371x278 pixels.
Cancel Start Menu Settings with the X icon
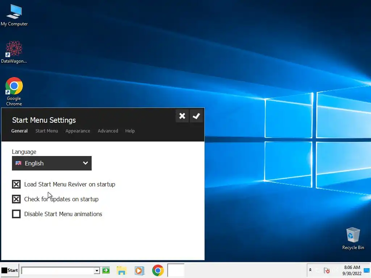click(182, 116)
